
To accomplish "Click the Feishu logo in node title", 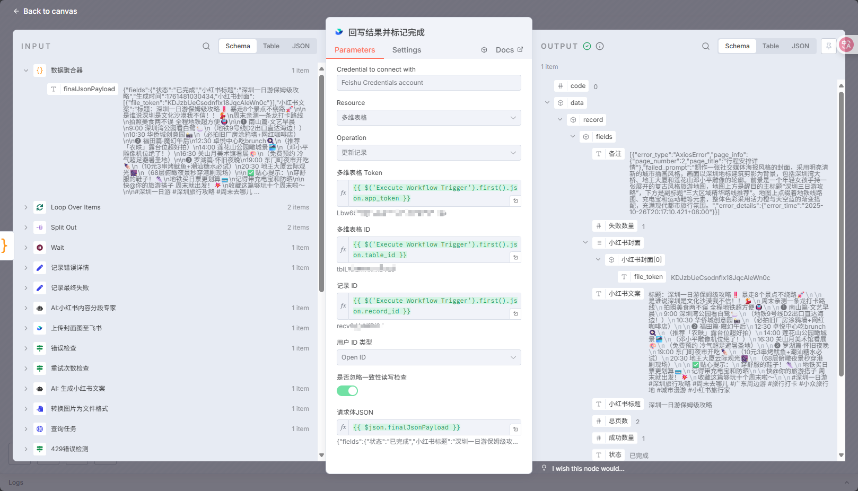I will click(x=339, y=32).
